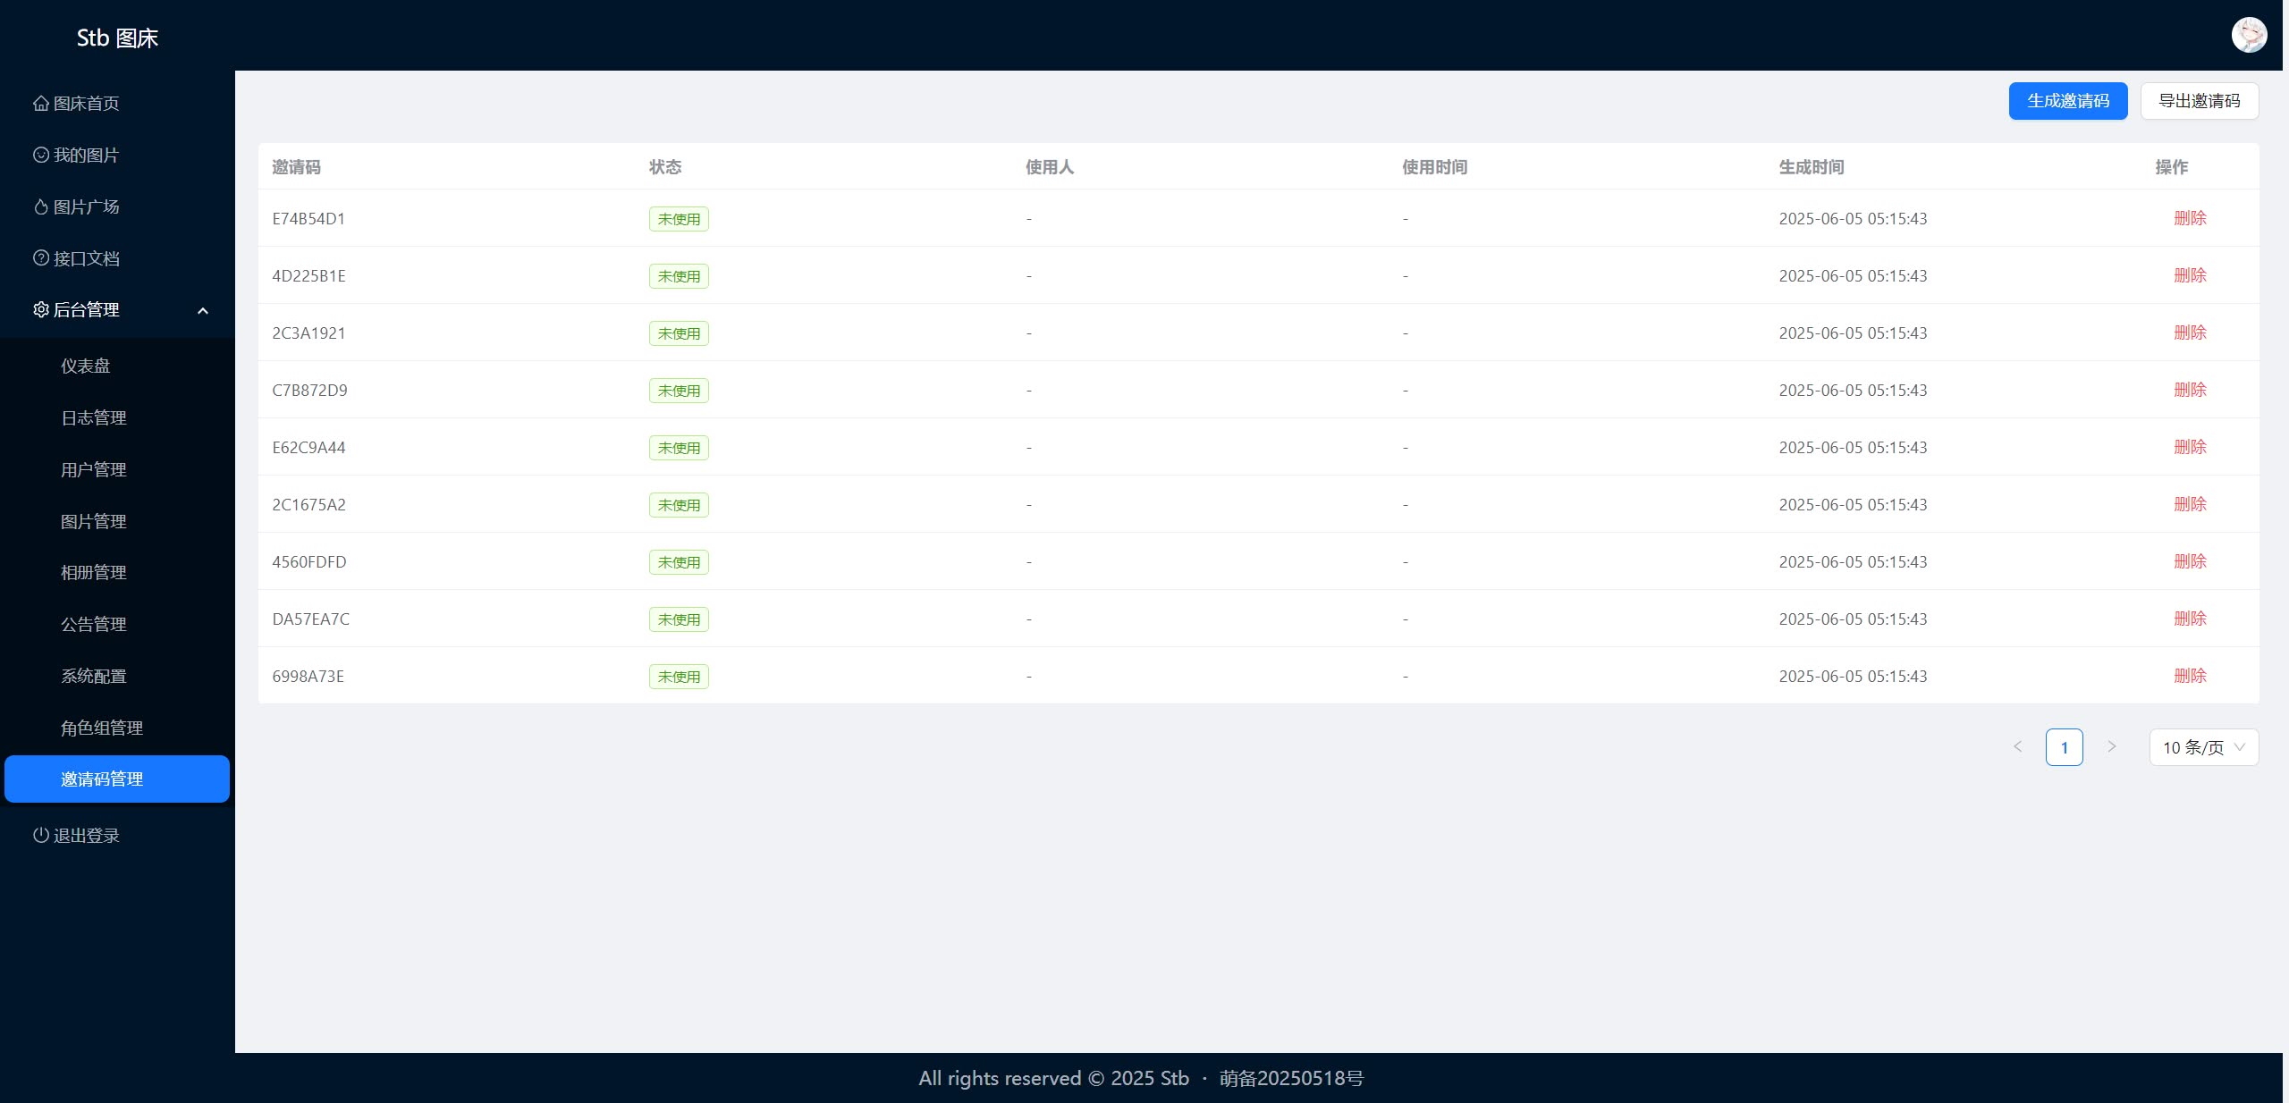2289x1103 pixels.
Task: Toggle the 未使用 status badge on E74B54D1 row
Action: coord(679,218)
